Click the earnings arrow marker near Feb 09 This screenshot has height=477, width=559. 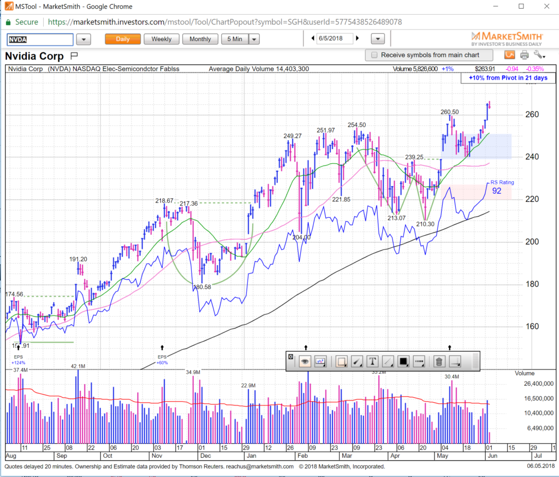click(306, 347)
